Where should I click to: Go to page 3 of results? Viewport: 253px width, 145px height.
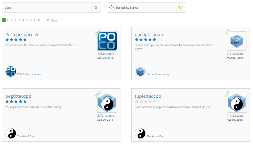pyautogui.click(x=12, y=20)
